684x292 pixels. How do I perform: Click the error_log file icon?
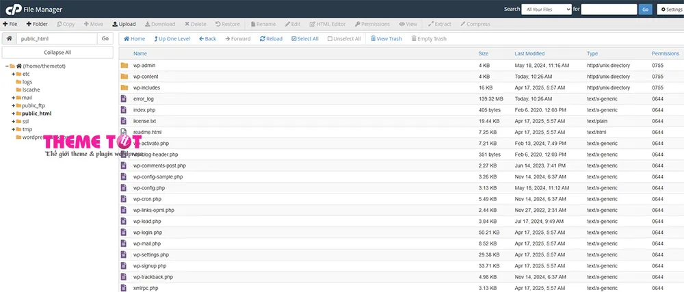(x=124, y=98)
